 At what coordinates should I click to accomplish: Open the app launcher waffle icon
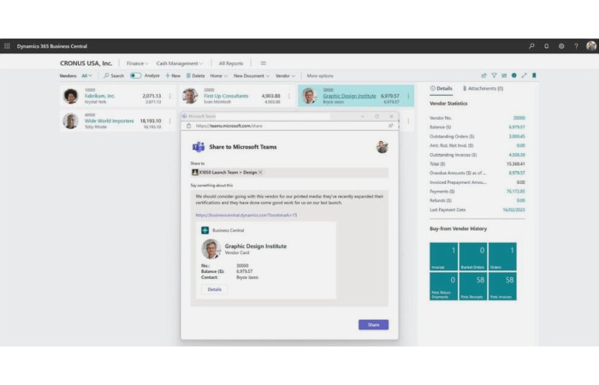tap(7, 46)
